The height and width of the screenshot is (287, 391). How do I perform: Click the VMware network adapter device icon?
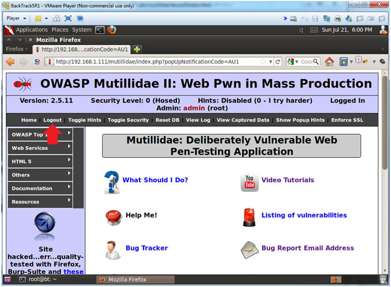[x=326, y=19]
